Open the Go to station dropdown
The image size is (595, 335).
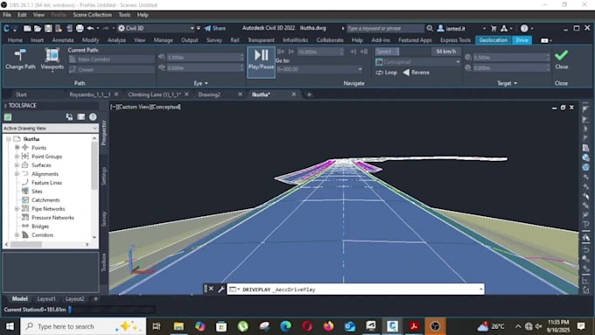click(x=319, y=69)
